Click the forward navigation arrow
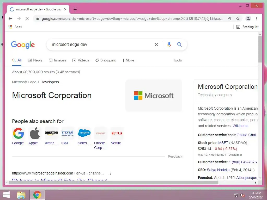The image size is (267, 200). pyautogui.click(x=19, y=18)
